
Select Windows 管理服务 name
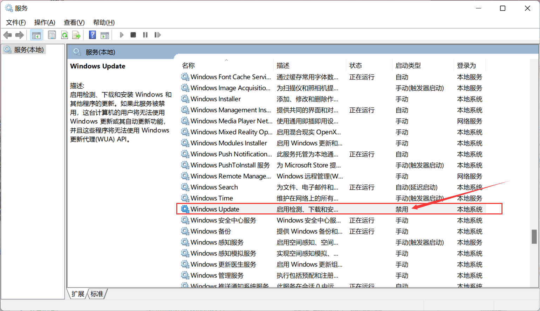tap(217, 275)
